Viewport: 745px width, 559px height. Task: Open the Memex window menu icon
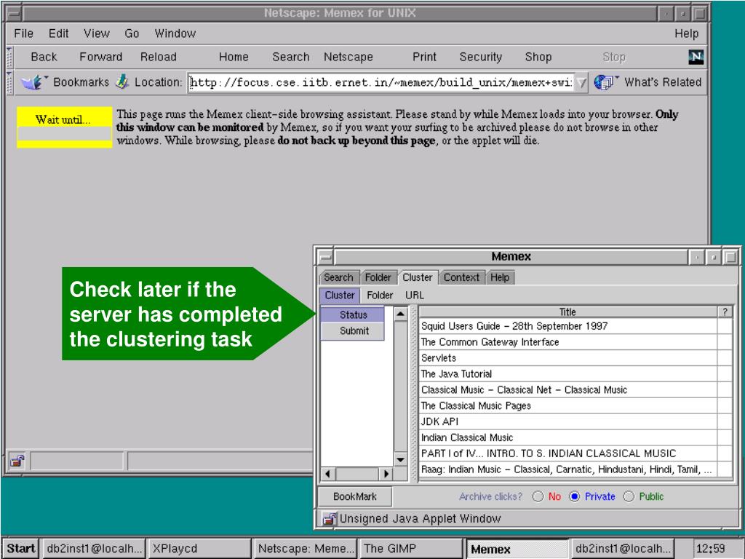click(325, 257)
